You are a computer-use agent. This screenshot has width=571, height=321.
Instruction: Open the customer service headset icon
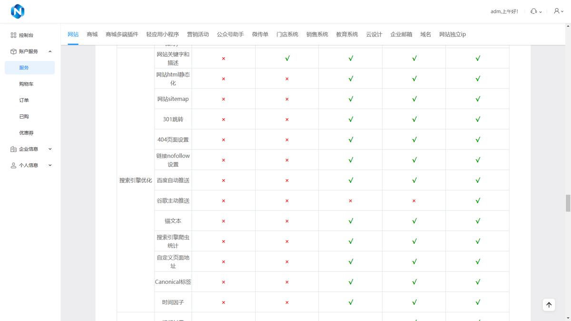pos(534,11)
